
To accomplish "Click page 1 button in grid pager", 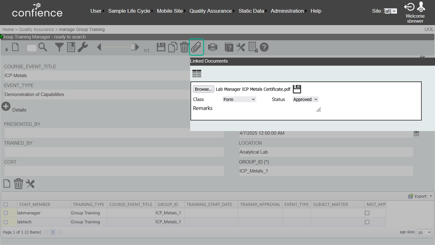I will (53, 232).
